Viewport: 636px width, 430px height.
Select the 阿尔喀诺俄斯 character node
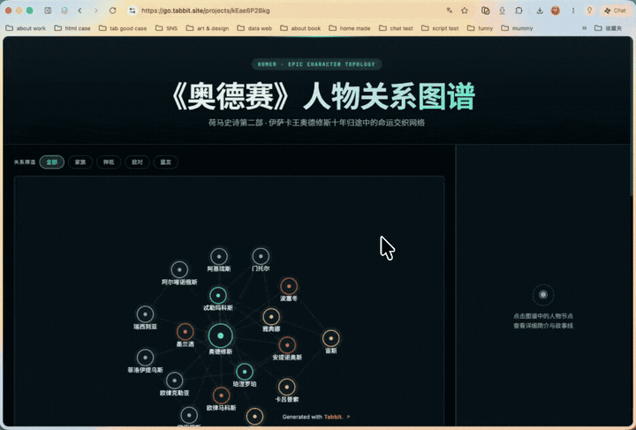[x=179, y=269]
